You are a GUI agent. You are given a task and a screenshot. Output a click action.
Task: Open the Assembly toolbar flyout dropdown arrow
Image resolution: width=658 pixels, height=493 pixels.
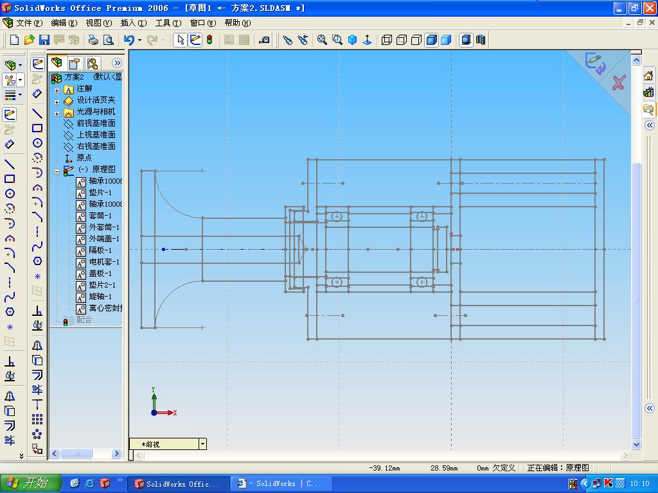click(x=20, y=65)
